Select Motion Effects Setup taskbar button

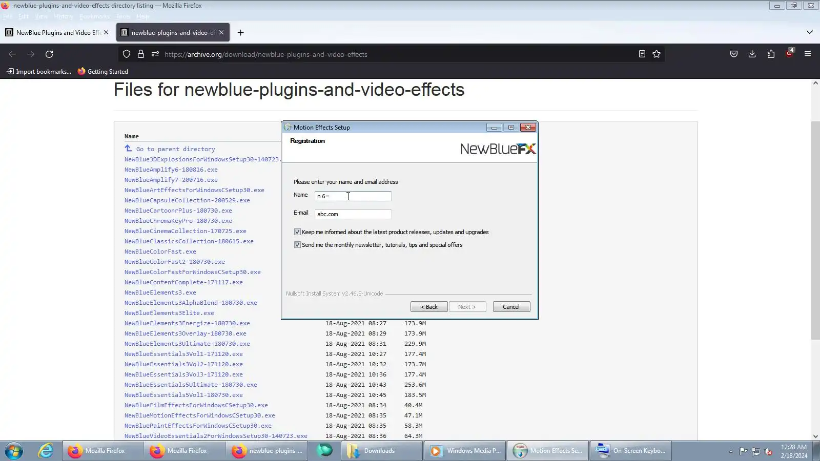pos(548,451)
